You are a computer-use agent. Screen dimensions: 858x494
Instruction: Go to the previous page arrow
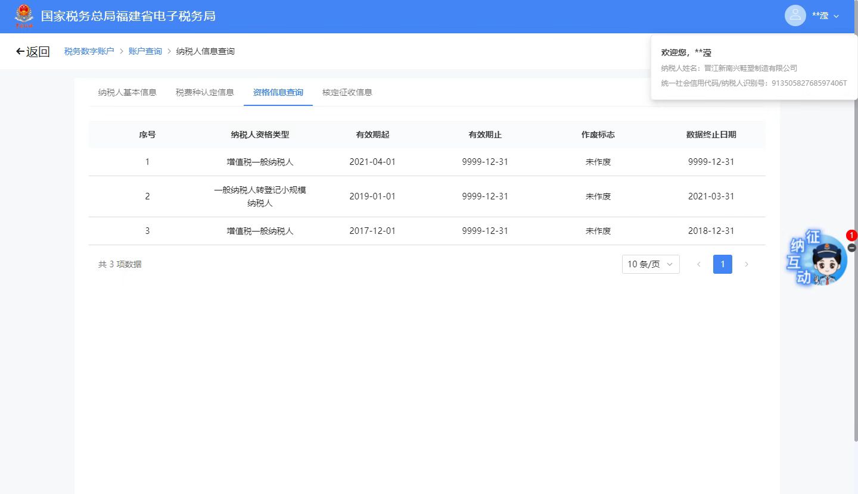698,264
